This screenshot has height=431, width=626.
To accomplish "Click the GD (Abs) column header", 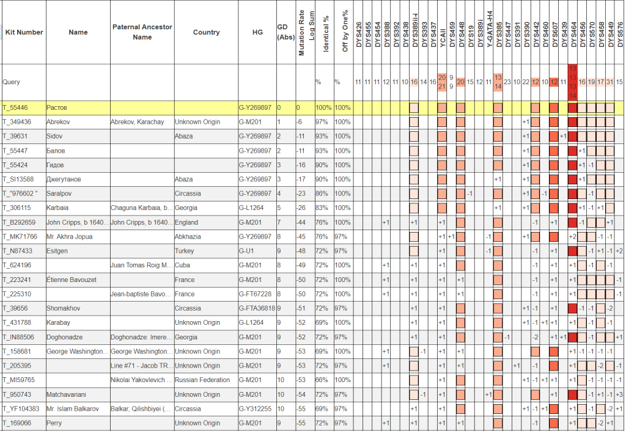I will (284, 32).
